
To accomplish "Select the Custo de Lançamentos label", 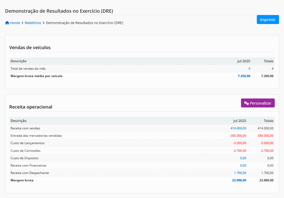I will click(x=27, y=143).
